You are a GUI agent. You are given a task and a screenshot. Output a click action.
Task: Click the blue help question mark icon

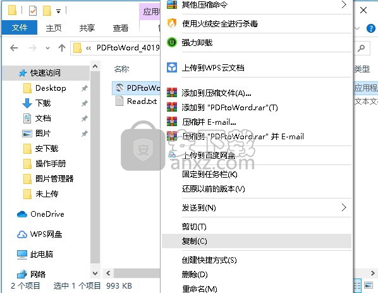371,28
